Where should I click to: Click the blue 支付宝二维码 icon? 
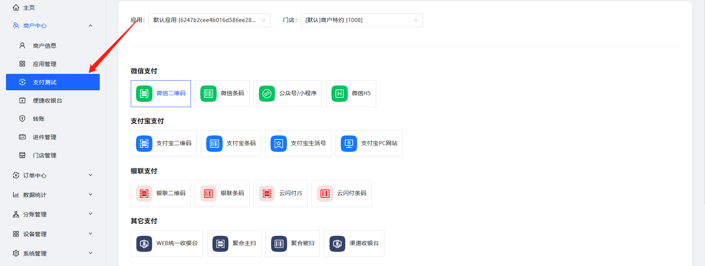coord(144,144)
